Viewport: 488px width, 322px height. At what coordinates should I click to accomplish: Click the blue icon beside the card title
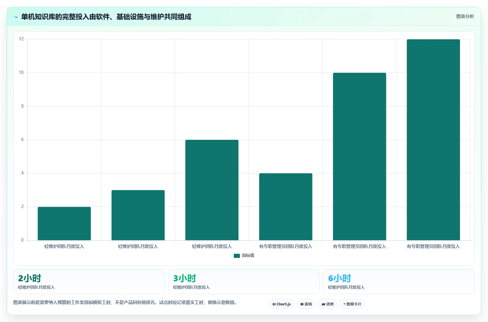[16, 17]
